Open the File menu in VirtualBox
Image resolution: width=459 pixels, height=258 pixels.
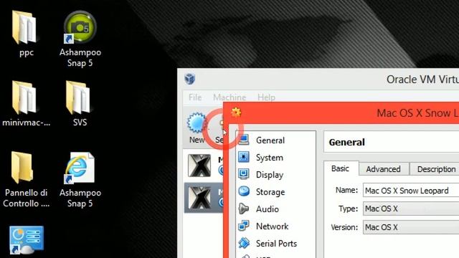(x=195, y=97)
